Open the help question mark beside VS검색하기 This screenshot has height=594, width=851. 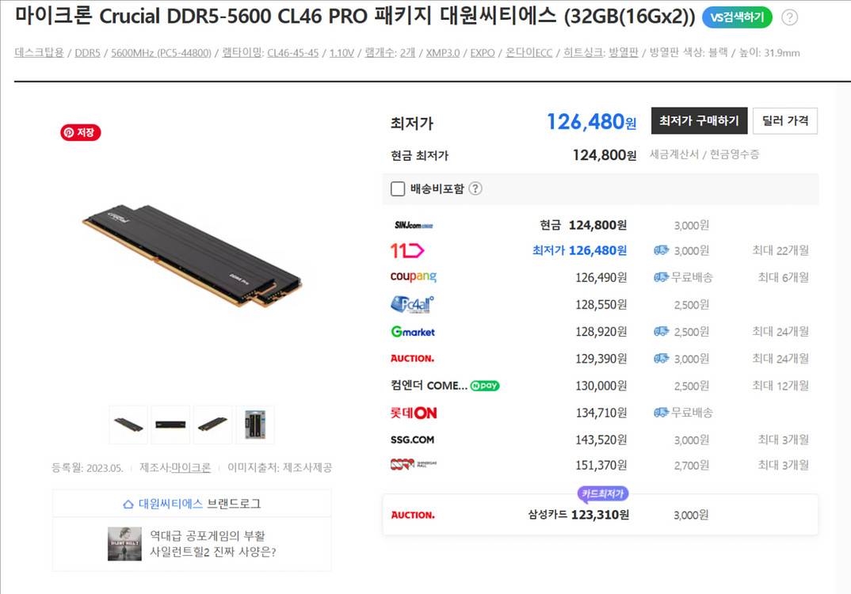point(789,18)
